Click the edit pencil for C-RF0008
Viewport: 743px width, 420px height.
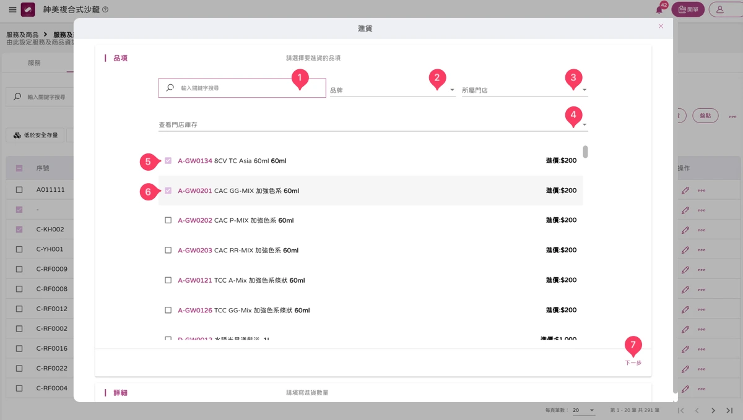tap(685, 289)
